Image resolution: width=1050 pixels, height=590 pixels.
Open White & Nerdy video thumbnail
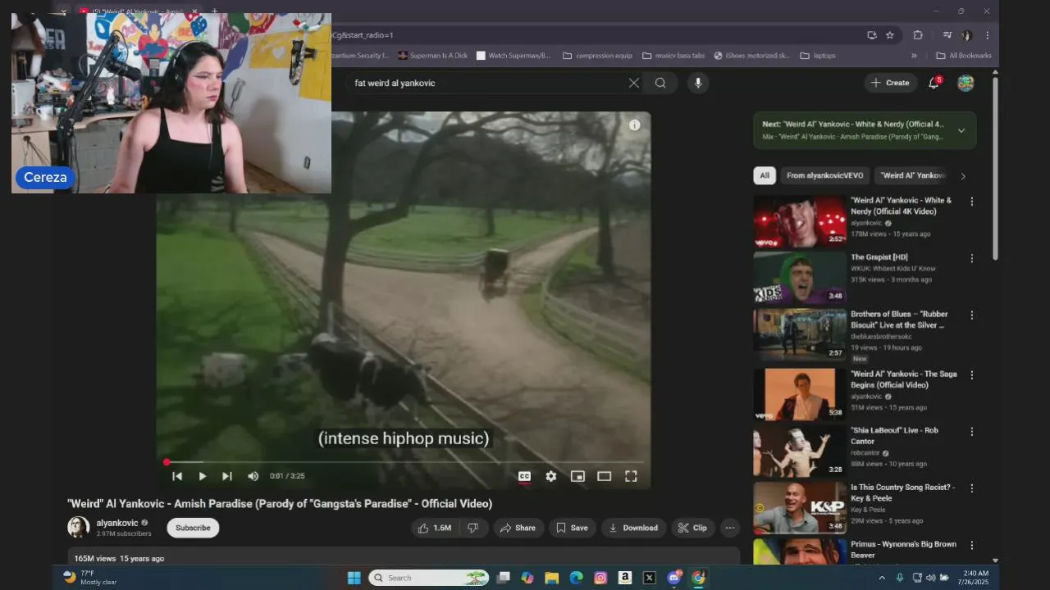pyautogui.click(x=800, y=221)
